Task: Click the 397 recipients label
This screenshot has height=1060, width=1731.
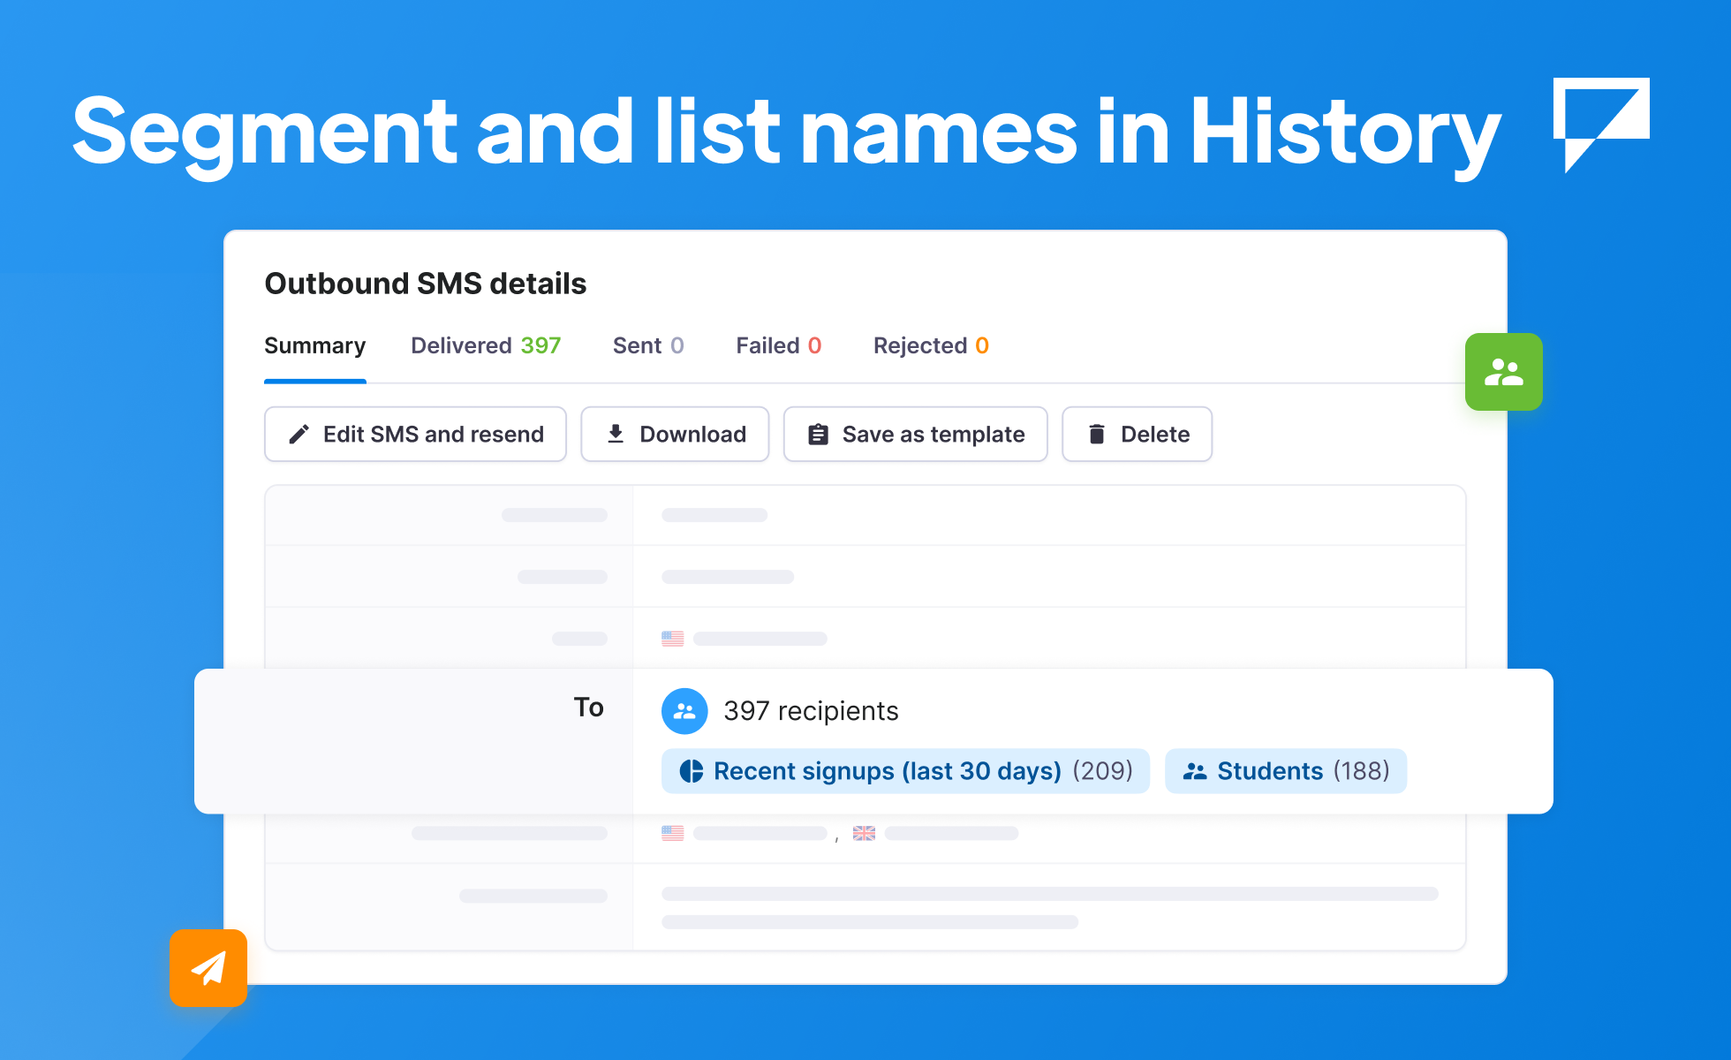Action: point(811,710)
